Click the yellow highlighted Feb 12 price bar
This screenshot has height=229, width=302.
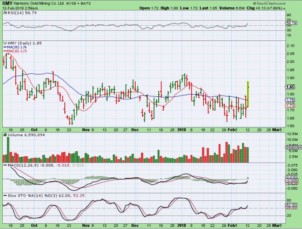click(x=248, y=94)
